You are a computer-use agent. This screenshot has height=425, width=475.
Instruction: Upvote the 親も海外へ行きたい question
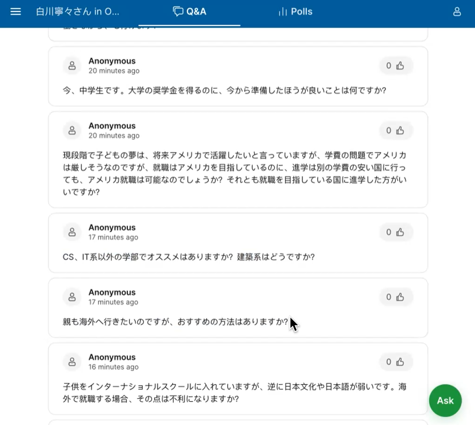pyautogui.click(x=395, y=297)
